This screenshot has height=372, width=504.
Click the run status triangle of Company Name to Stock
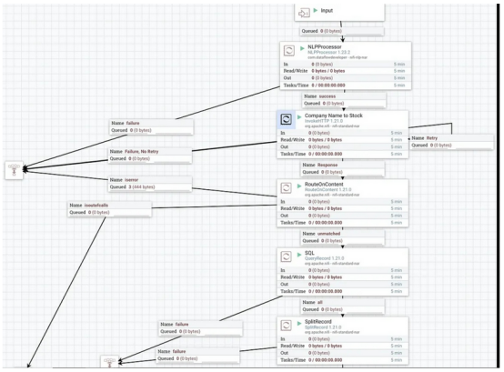(x=299, y=117)
